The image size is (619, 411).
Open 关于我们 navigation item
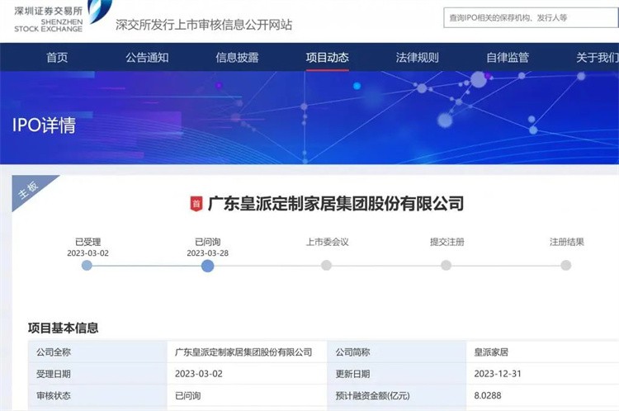point(598,58)
